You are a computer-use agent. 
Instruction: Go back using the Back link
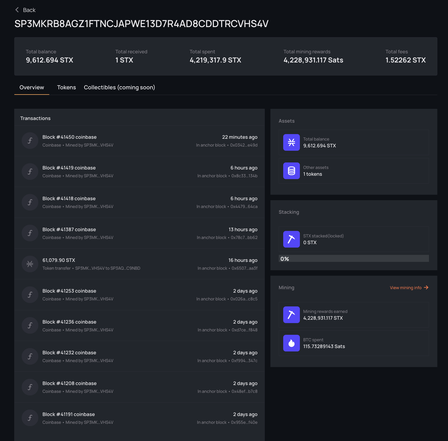click(x=29, y=10)
